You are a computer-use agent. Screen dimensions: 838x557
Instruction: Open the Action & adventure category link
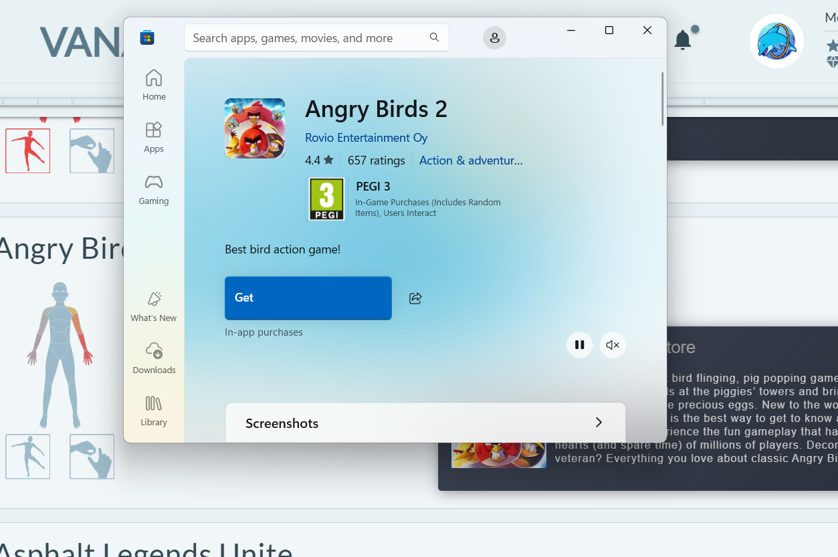pyautogui.click(x=471, y=160)
